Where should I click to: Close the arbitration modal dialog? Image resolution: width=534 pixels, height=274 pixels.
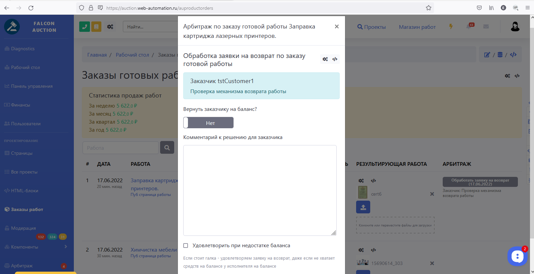337,26
